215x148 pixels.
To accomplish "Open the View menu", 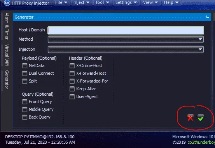I will (150, 2).
